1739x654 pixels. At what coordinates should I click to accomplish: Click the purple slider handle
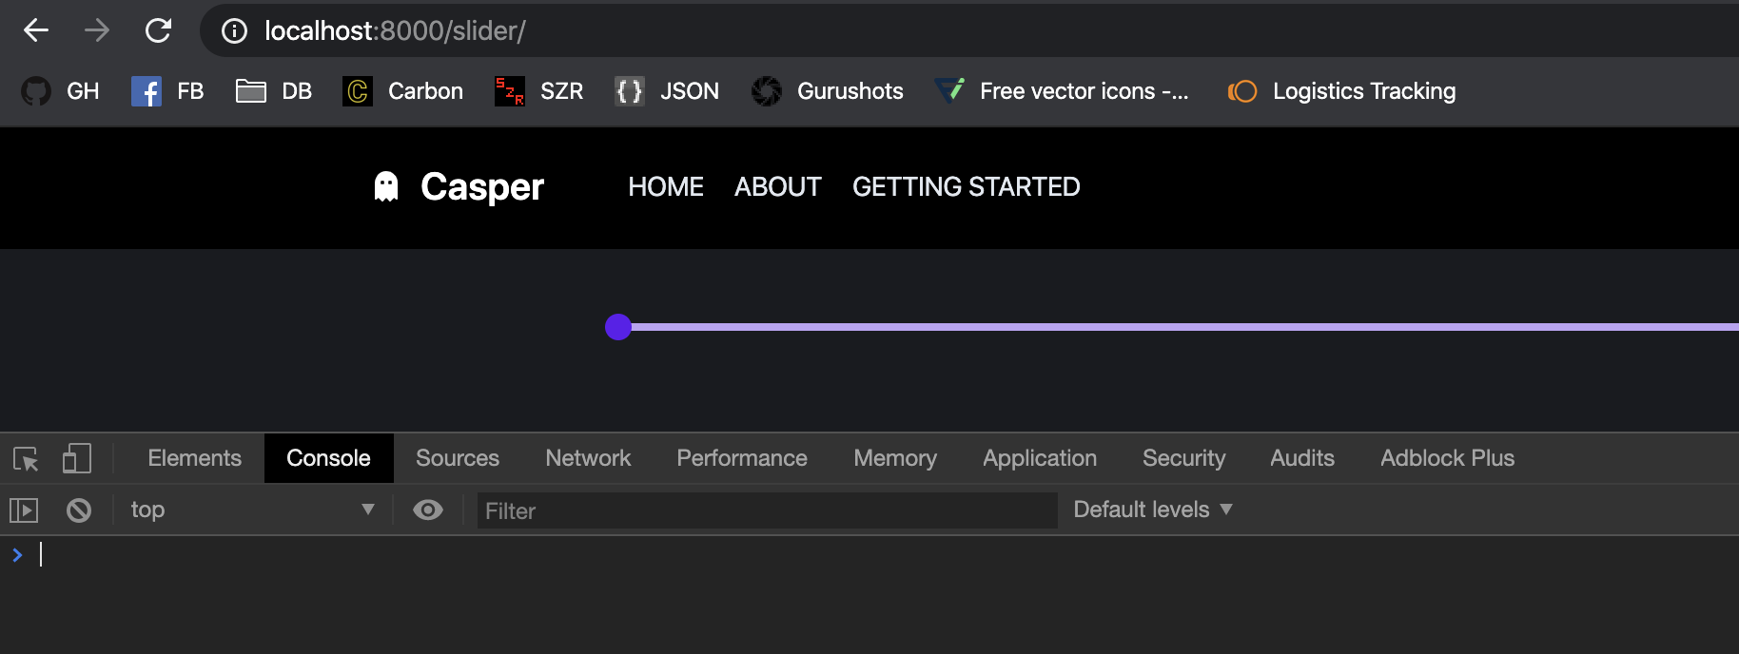[618, 327]
